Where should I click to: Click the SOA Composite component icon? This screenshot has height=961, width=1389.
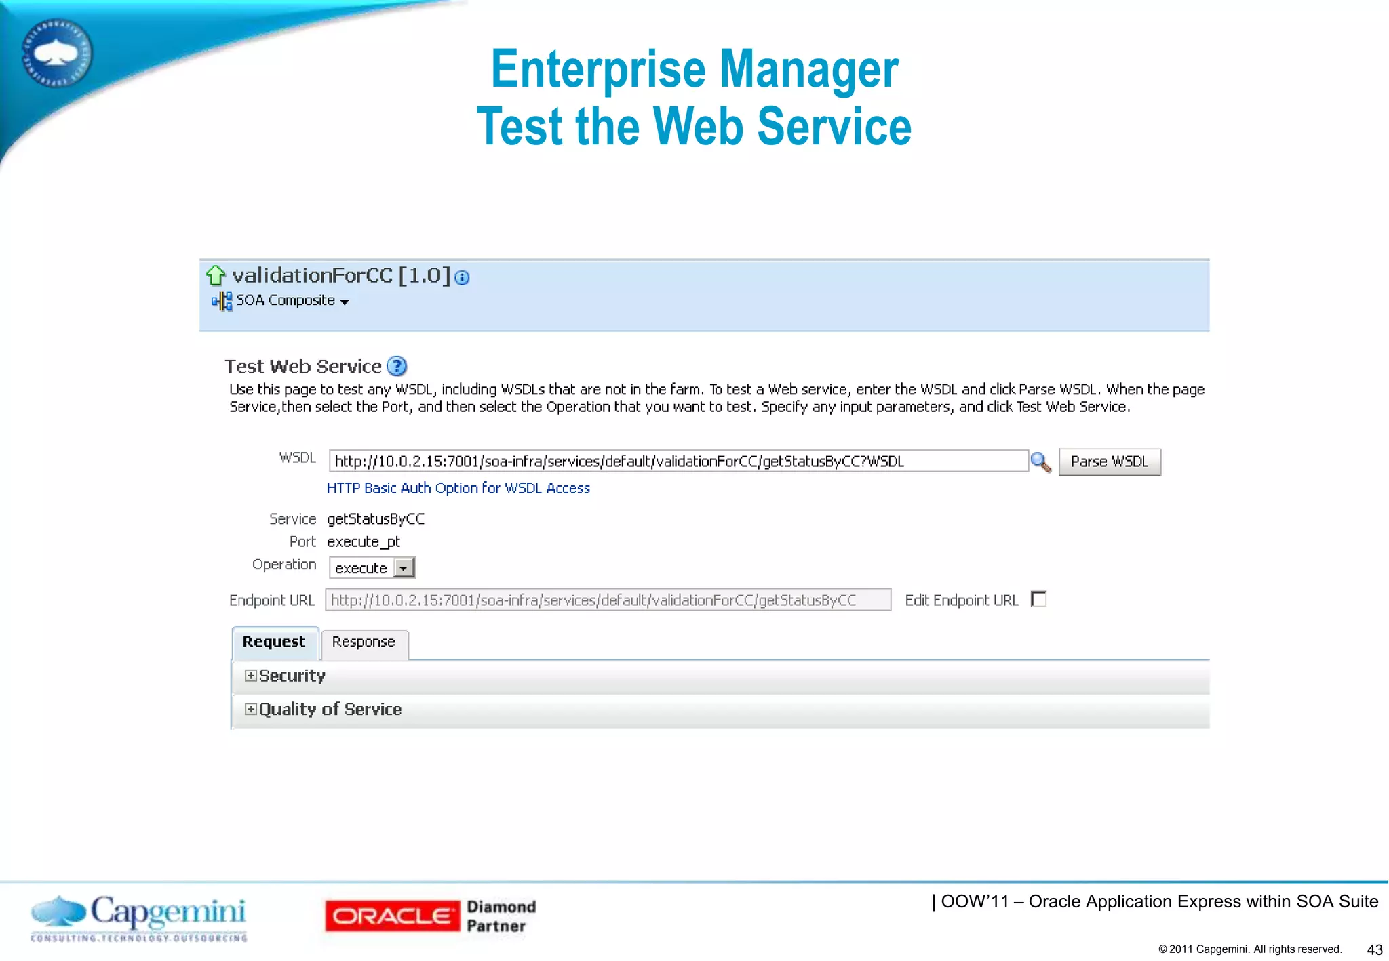tap(222, 301)
